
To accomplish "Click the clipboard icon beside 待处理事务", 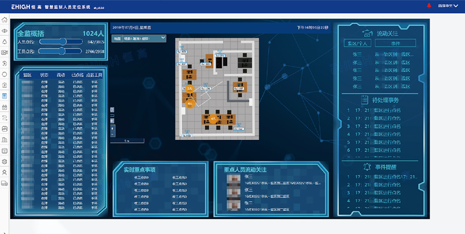I will pyautogui.click(x=364, y=100).
